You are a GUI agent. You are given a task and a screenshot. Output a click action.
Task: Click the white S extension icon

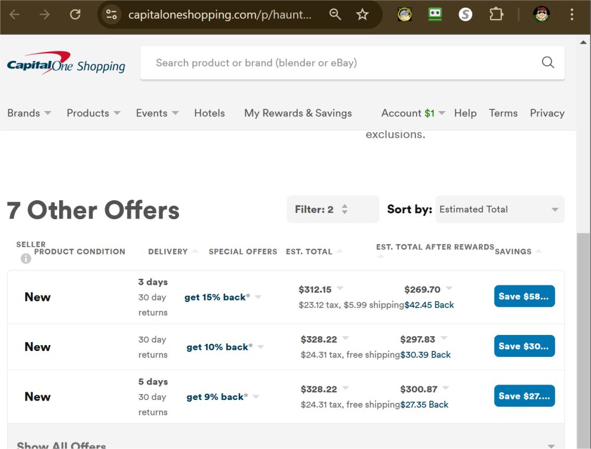coord(465,14)
